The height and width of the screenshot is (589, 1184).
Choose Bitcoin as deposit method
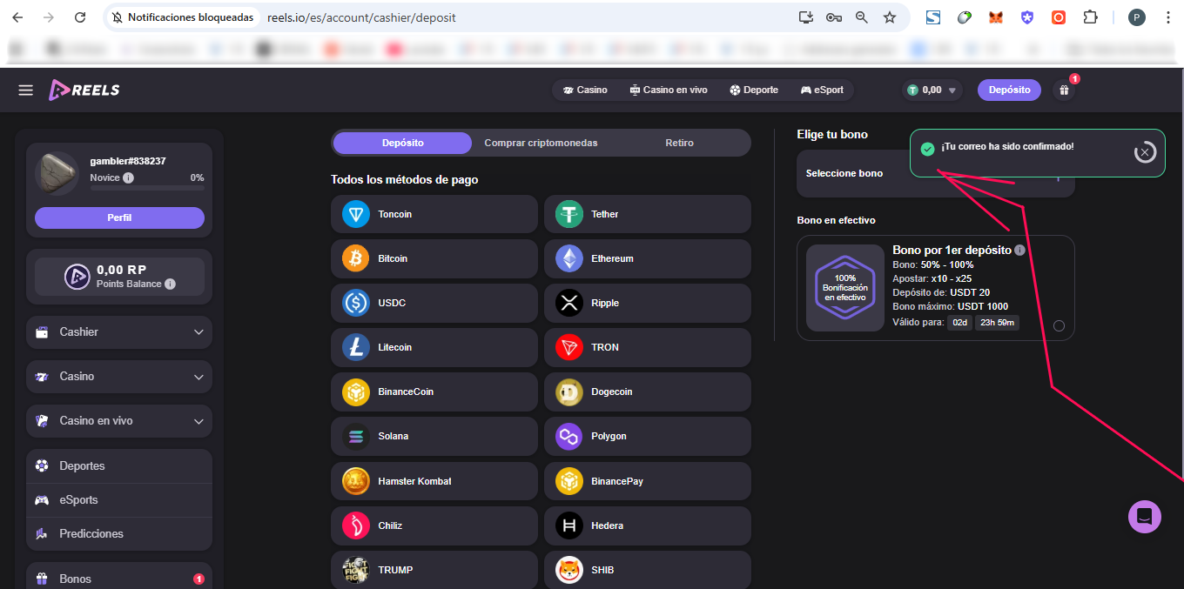click(434, 258)
